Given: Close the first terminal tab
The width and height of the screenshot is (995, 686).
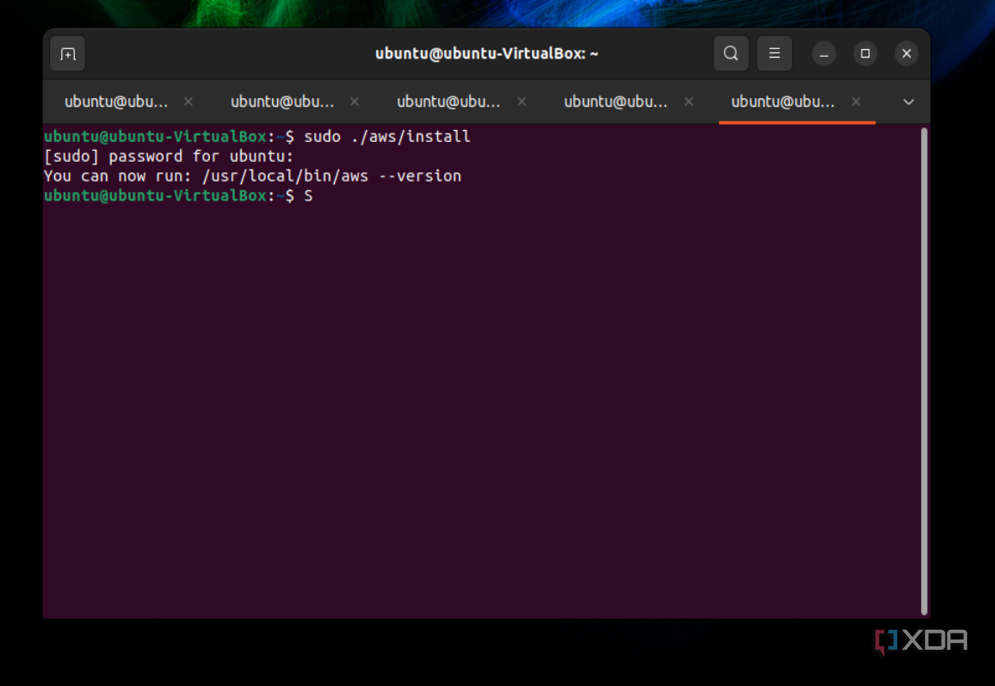Looking at the screenshot, I should pos(188,102).
